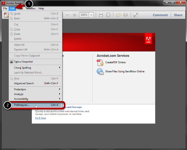Image resolution: width=187 pixels, height=150 pixels.
Task: Click the Acrobat.com Services heading
Action: (113, 56)
